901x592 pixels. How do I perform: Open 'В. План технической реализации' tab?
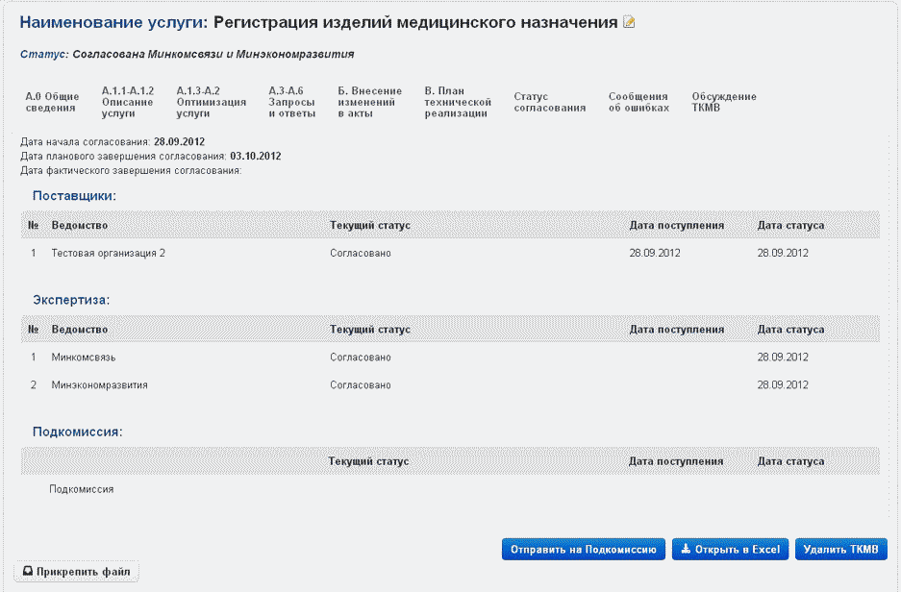point(458,102)
